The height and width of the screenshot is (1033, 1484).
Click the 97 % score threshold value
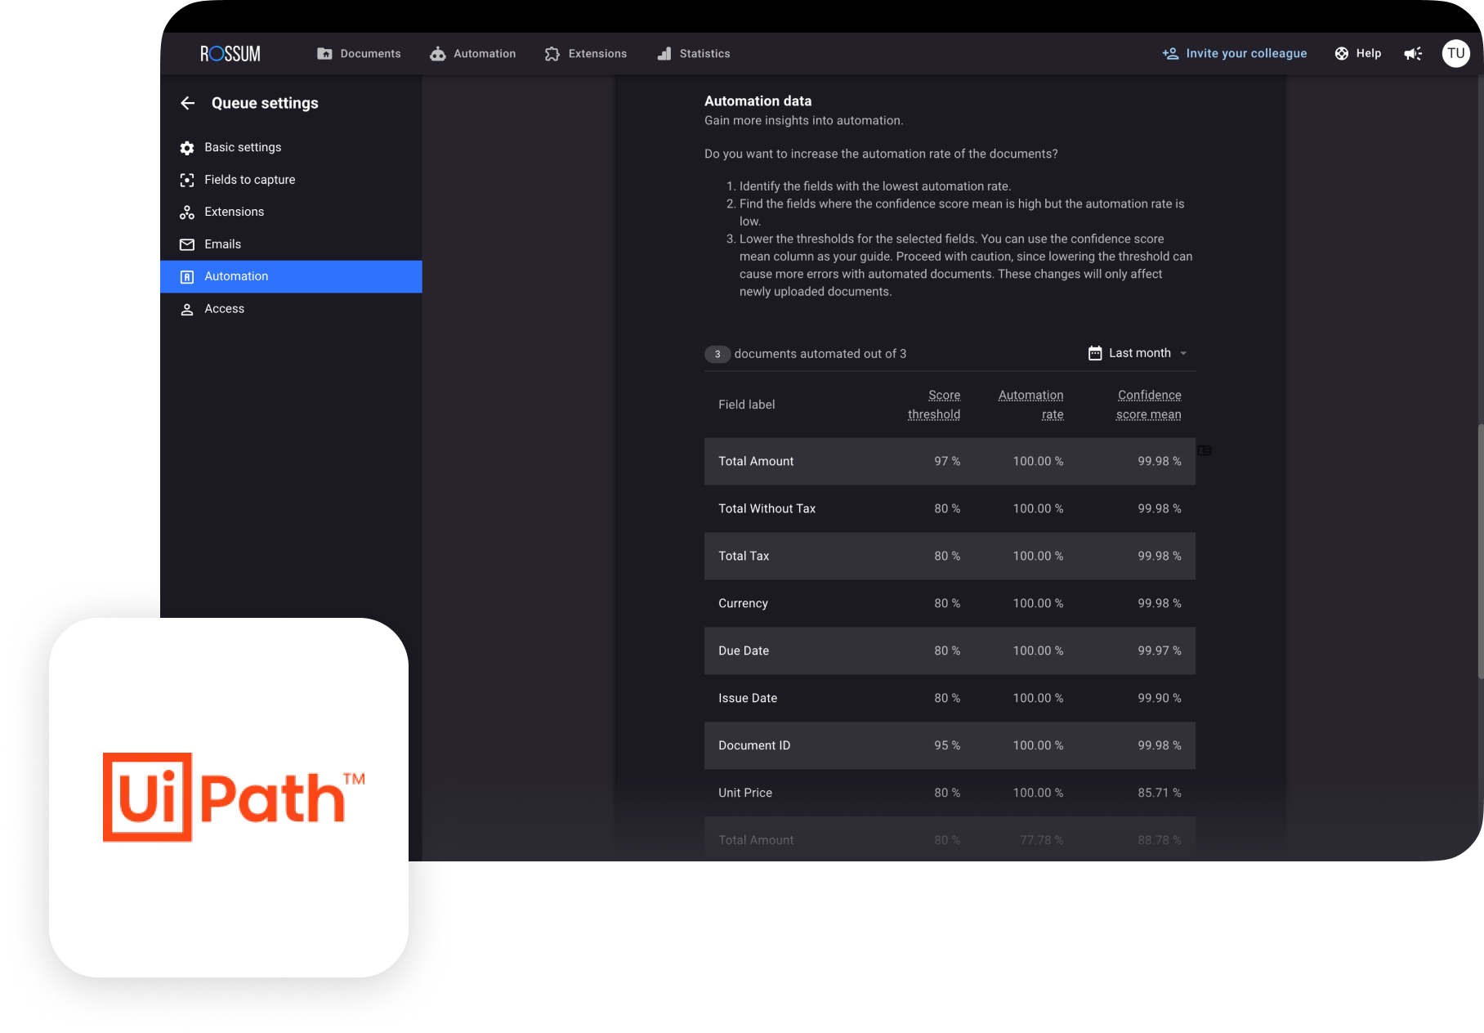(947, 462)
